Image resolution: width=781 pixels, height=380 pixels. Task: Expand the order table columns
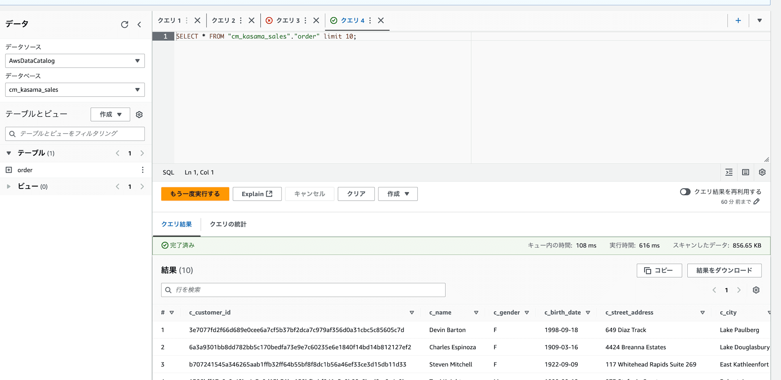coord(9,170)
